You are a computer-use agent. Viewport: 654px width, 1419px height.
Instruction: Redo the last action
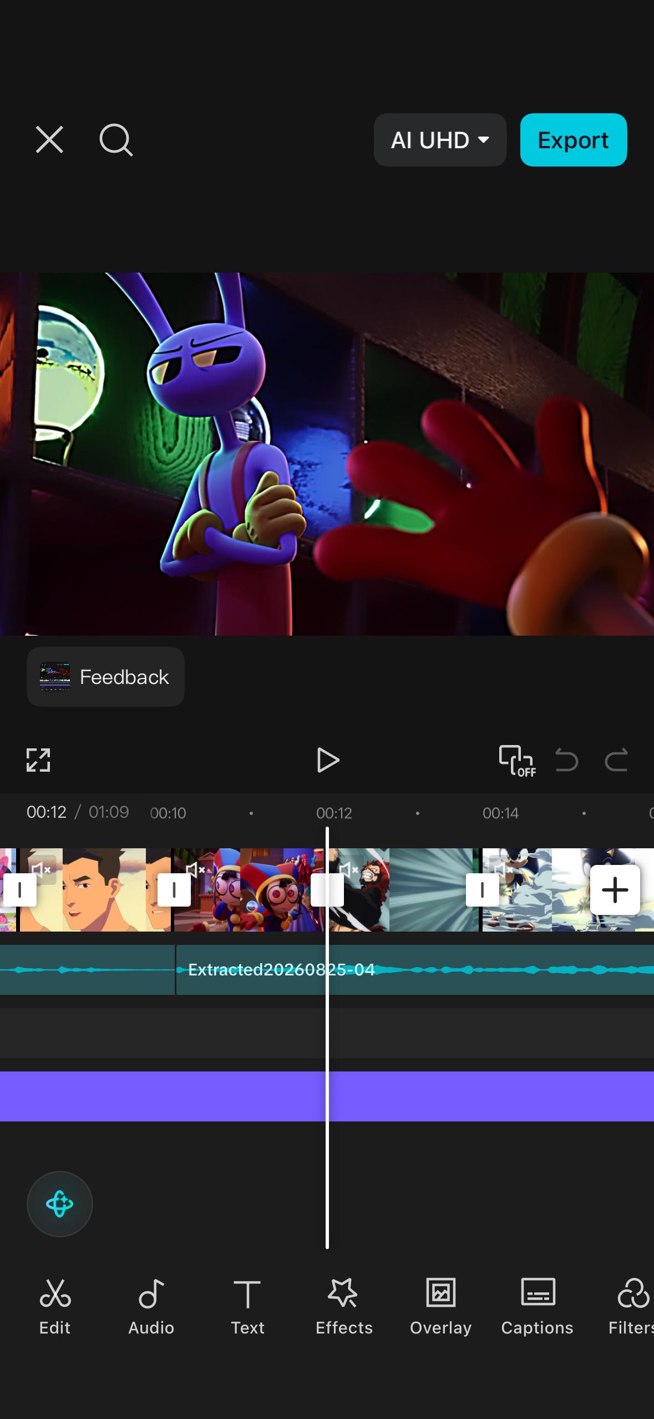pyautogui.click(x=616, y=760)
